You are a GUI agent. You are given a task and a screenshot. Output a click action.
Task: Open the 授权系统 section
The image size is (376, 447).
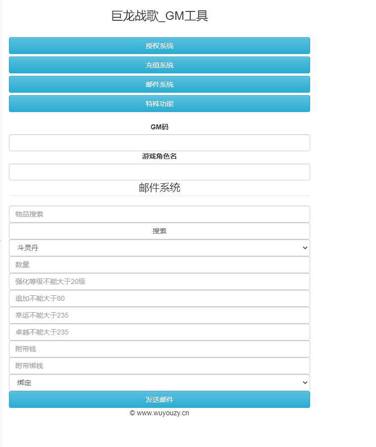(160, 46)
